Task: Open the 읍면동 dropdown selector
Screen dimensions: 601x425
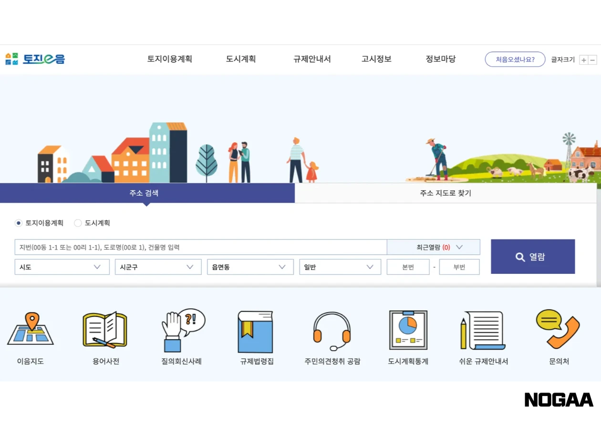Action: point(250,267)
